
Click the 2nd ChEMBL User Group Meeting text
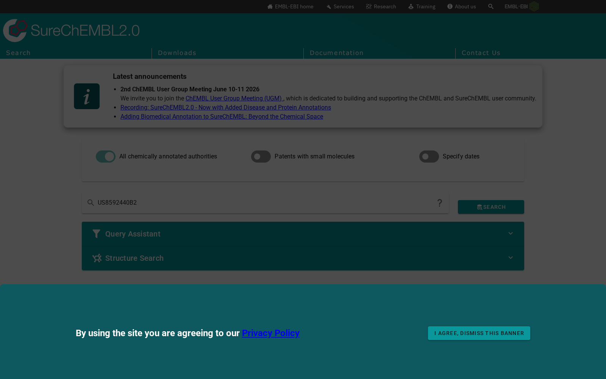pyautogui.click(x=190, y=89)
